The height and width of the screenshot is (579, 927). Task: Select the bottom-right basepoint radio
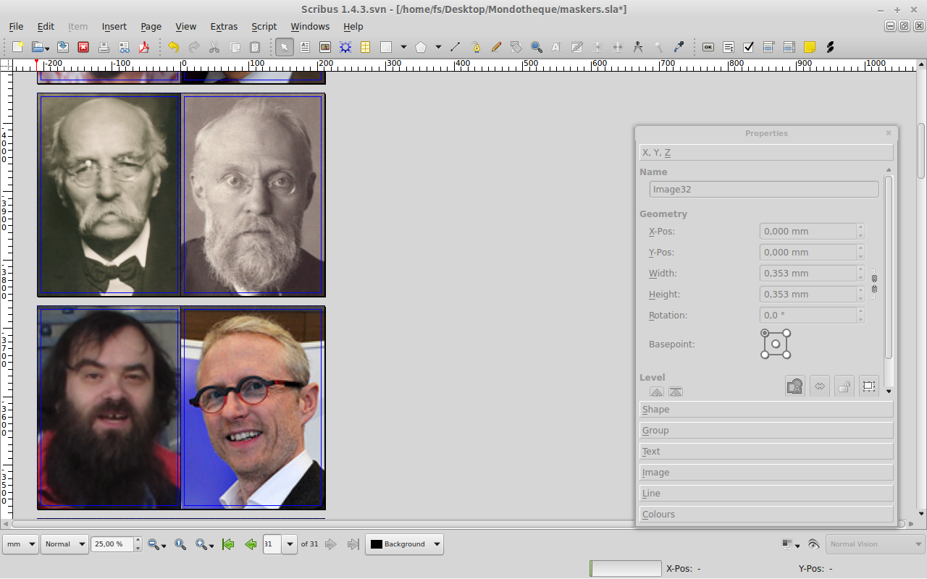coord(787,355)
